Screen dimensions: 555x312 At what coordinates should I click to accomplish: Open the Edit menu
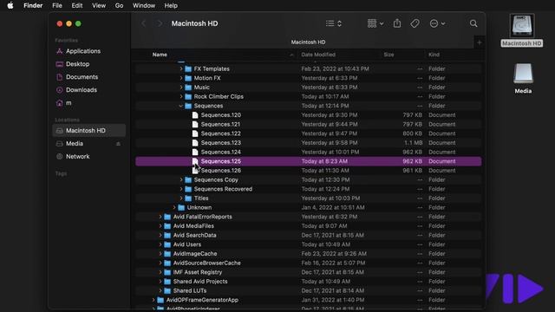(77, 6)
